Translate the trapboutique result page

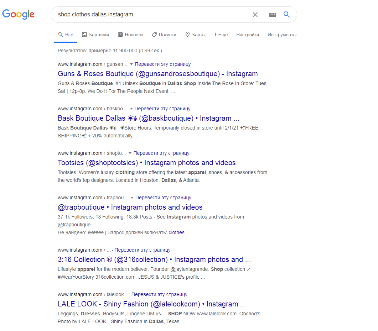coord(163,198)
